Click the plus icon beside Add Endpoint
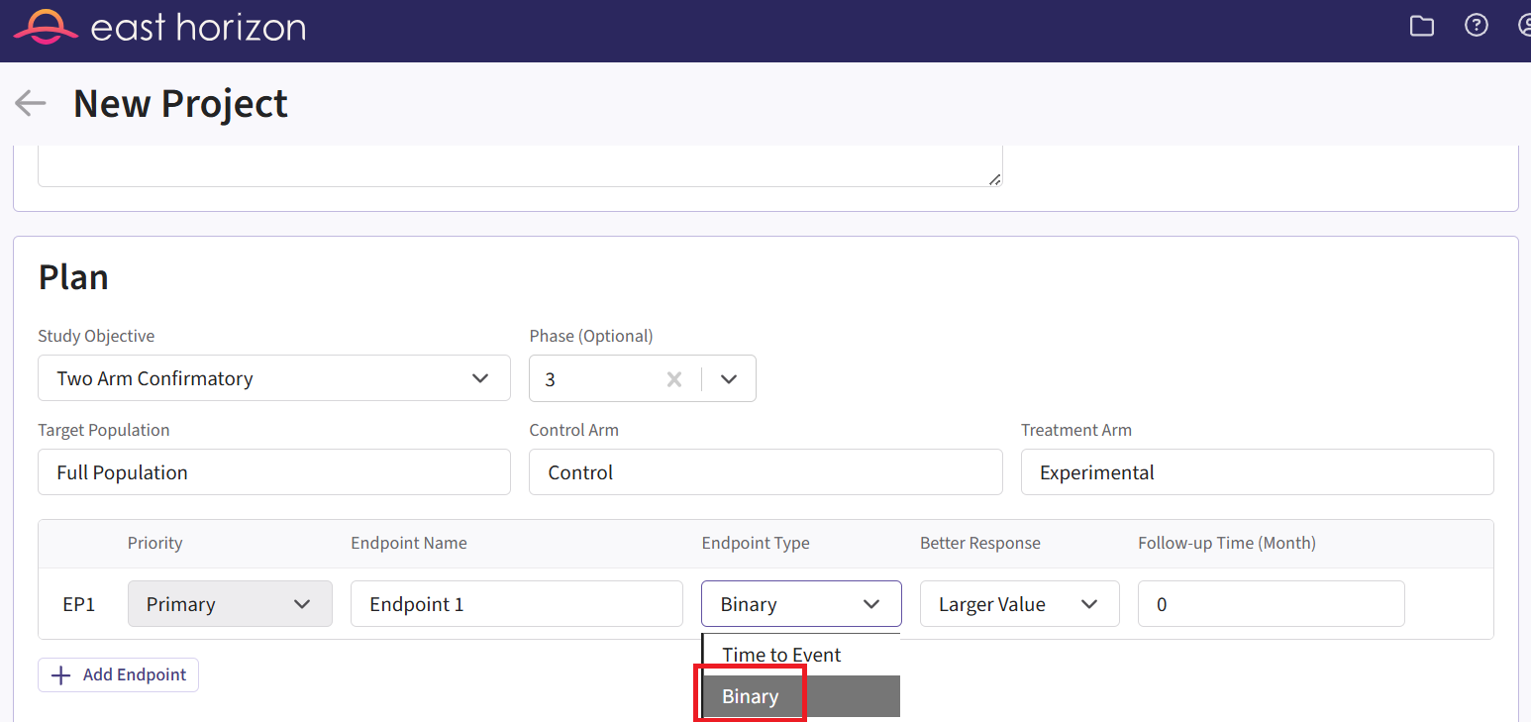Screen dimensions: 1531x722 [61, 675]
